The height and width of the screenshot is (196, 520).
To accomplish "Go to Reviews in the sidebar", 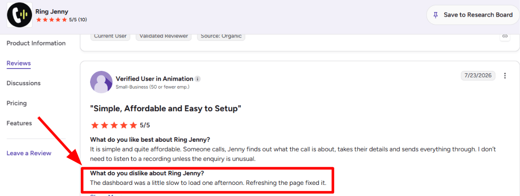I will 19,63.
